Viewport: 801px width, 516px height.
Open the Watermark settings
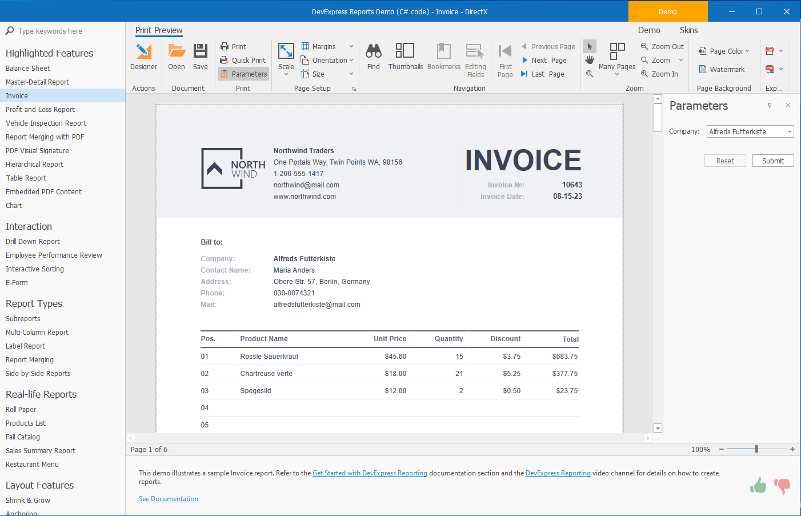coord(722,69)
